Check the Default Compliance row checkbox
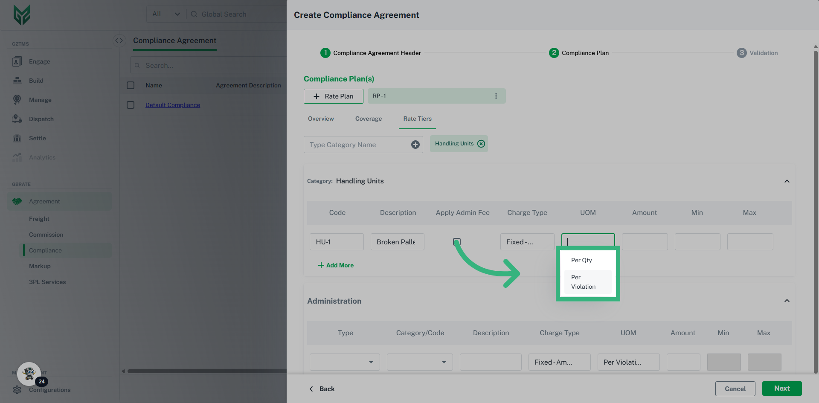Image resolution: width=819 pixels, height=403 pixels. click(x=131, y=105)
